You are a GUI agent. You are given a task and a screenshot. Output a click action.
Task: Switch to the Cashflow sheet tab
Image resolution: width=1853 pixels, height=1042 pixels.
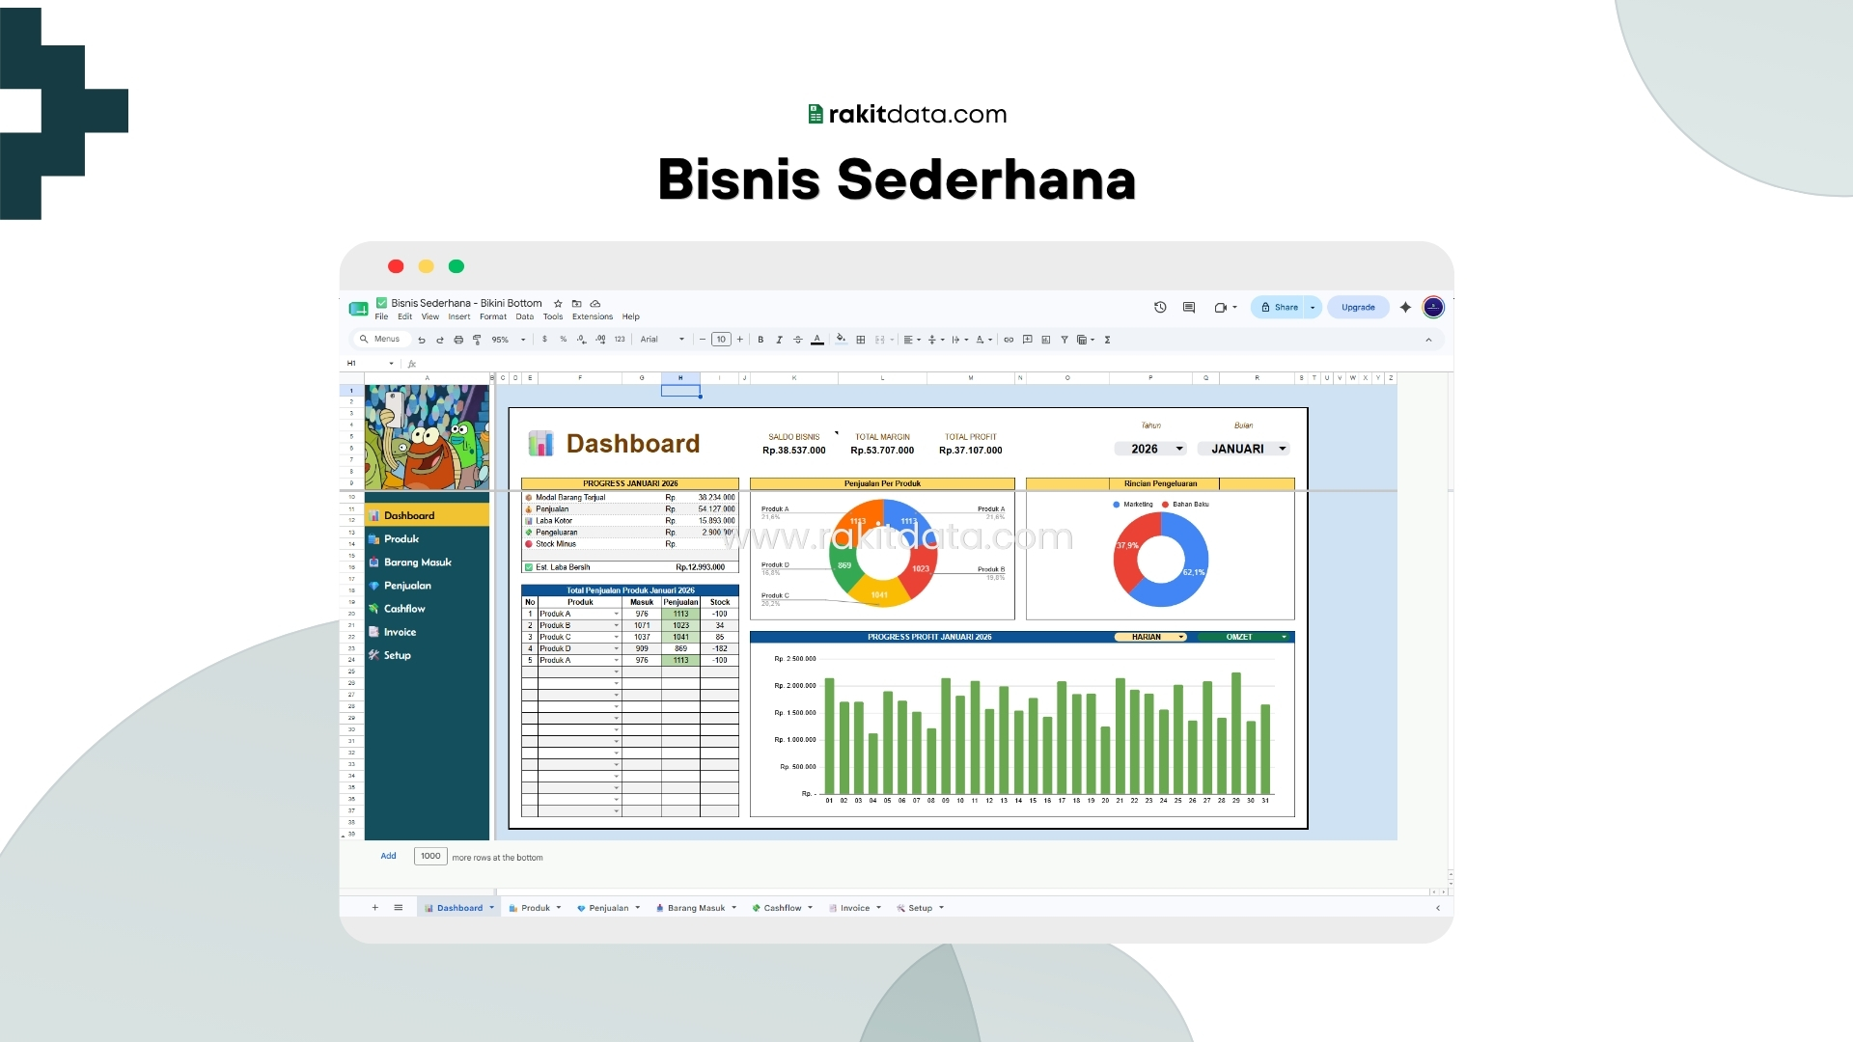[782, 908]
